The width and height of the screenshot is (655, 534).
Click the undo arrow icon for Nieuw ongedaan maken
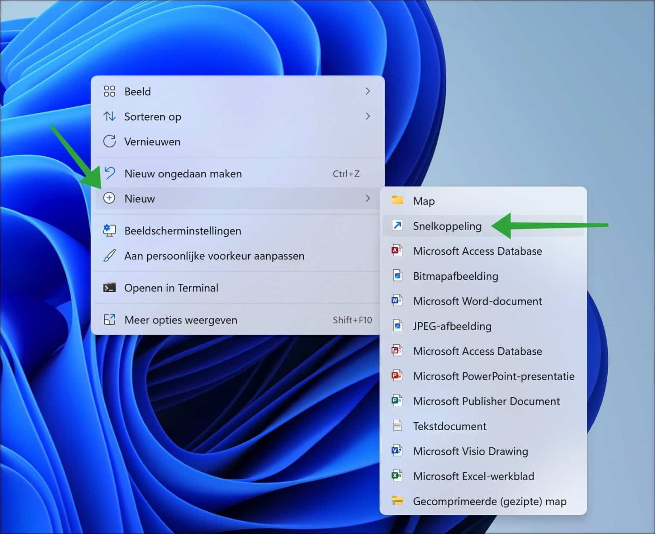pos(110,173)
